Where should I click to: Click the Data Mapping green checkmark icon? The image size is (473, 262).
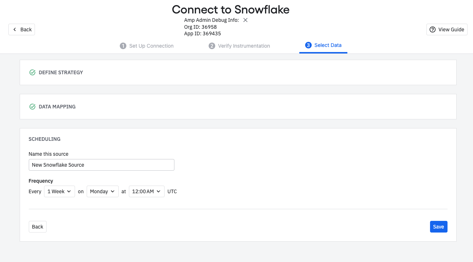click(32, 107)
